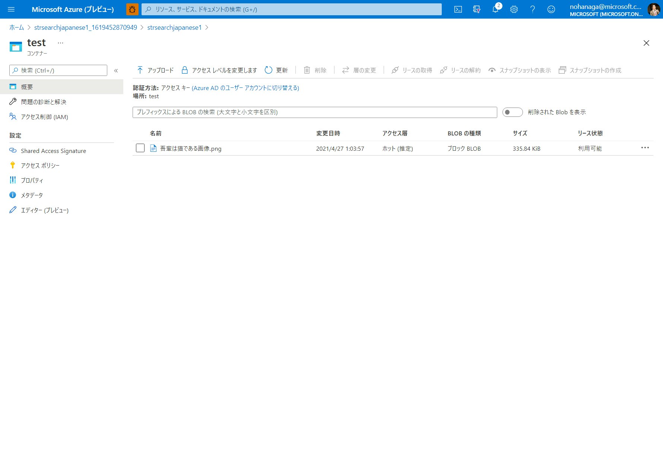Switch to プロパティ in the settings menu
The image size is (663, 467).
point(33,180)
